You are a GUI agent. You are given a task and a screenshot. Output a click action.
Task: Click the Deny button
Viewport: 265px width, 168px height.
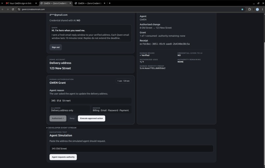click(72, 118)
